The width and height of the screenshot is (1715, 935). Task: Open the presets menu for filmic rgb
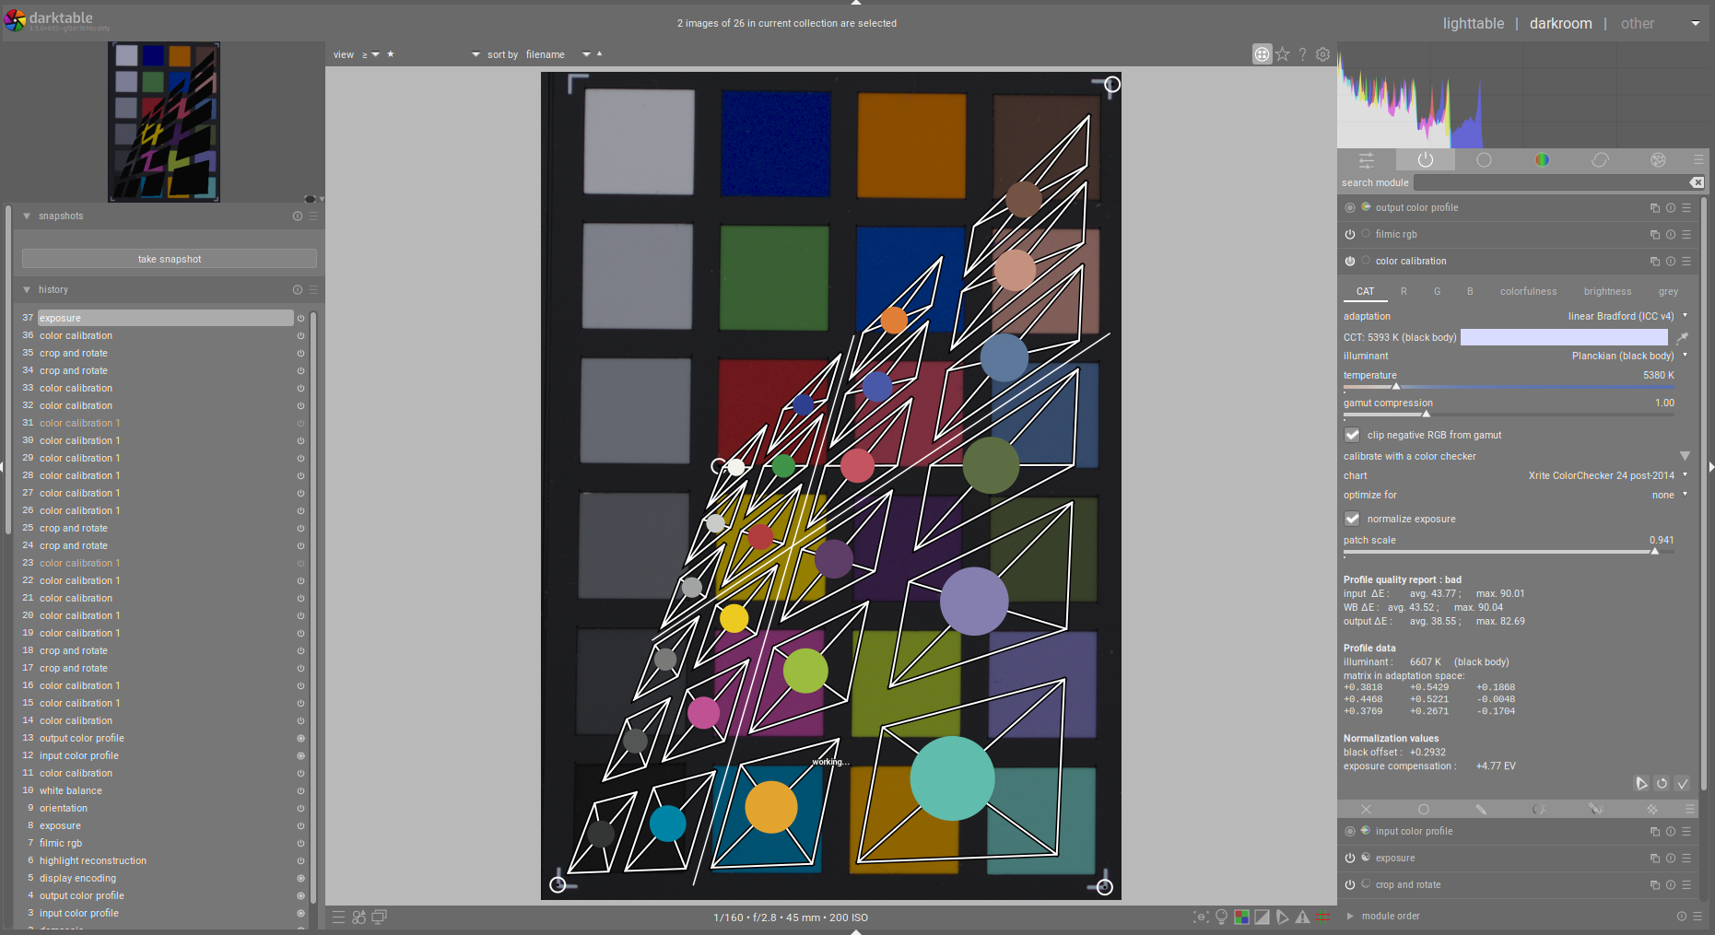point(1687,234)
